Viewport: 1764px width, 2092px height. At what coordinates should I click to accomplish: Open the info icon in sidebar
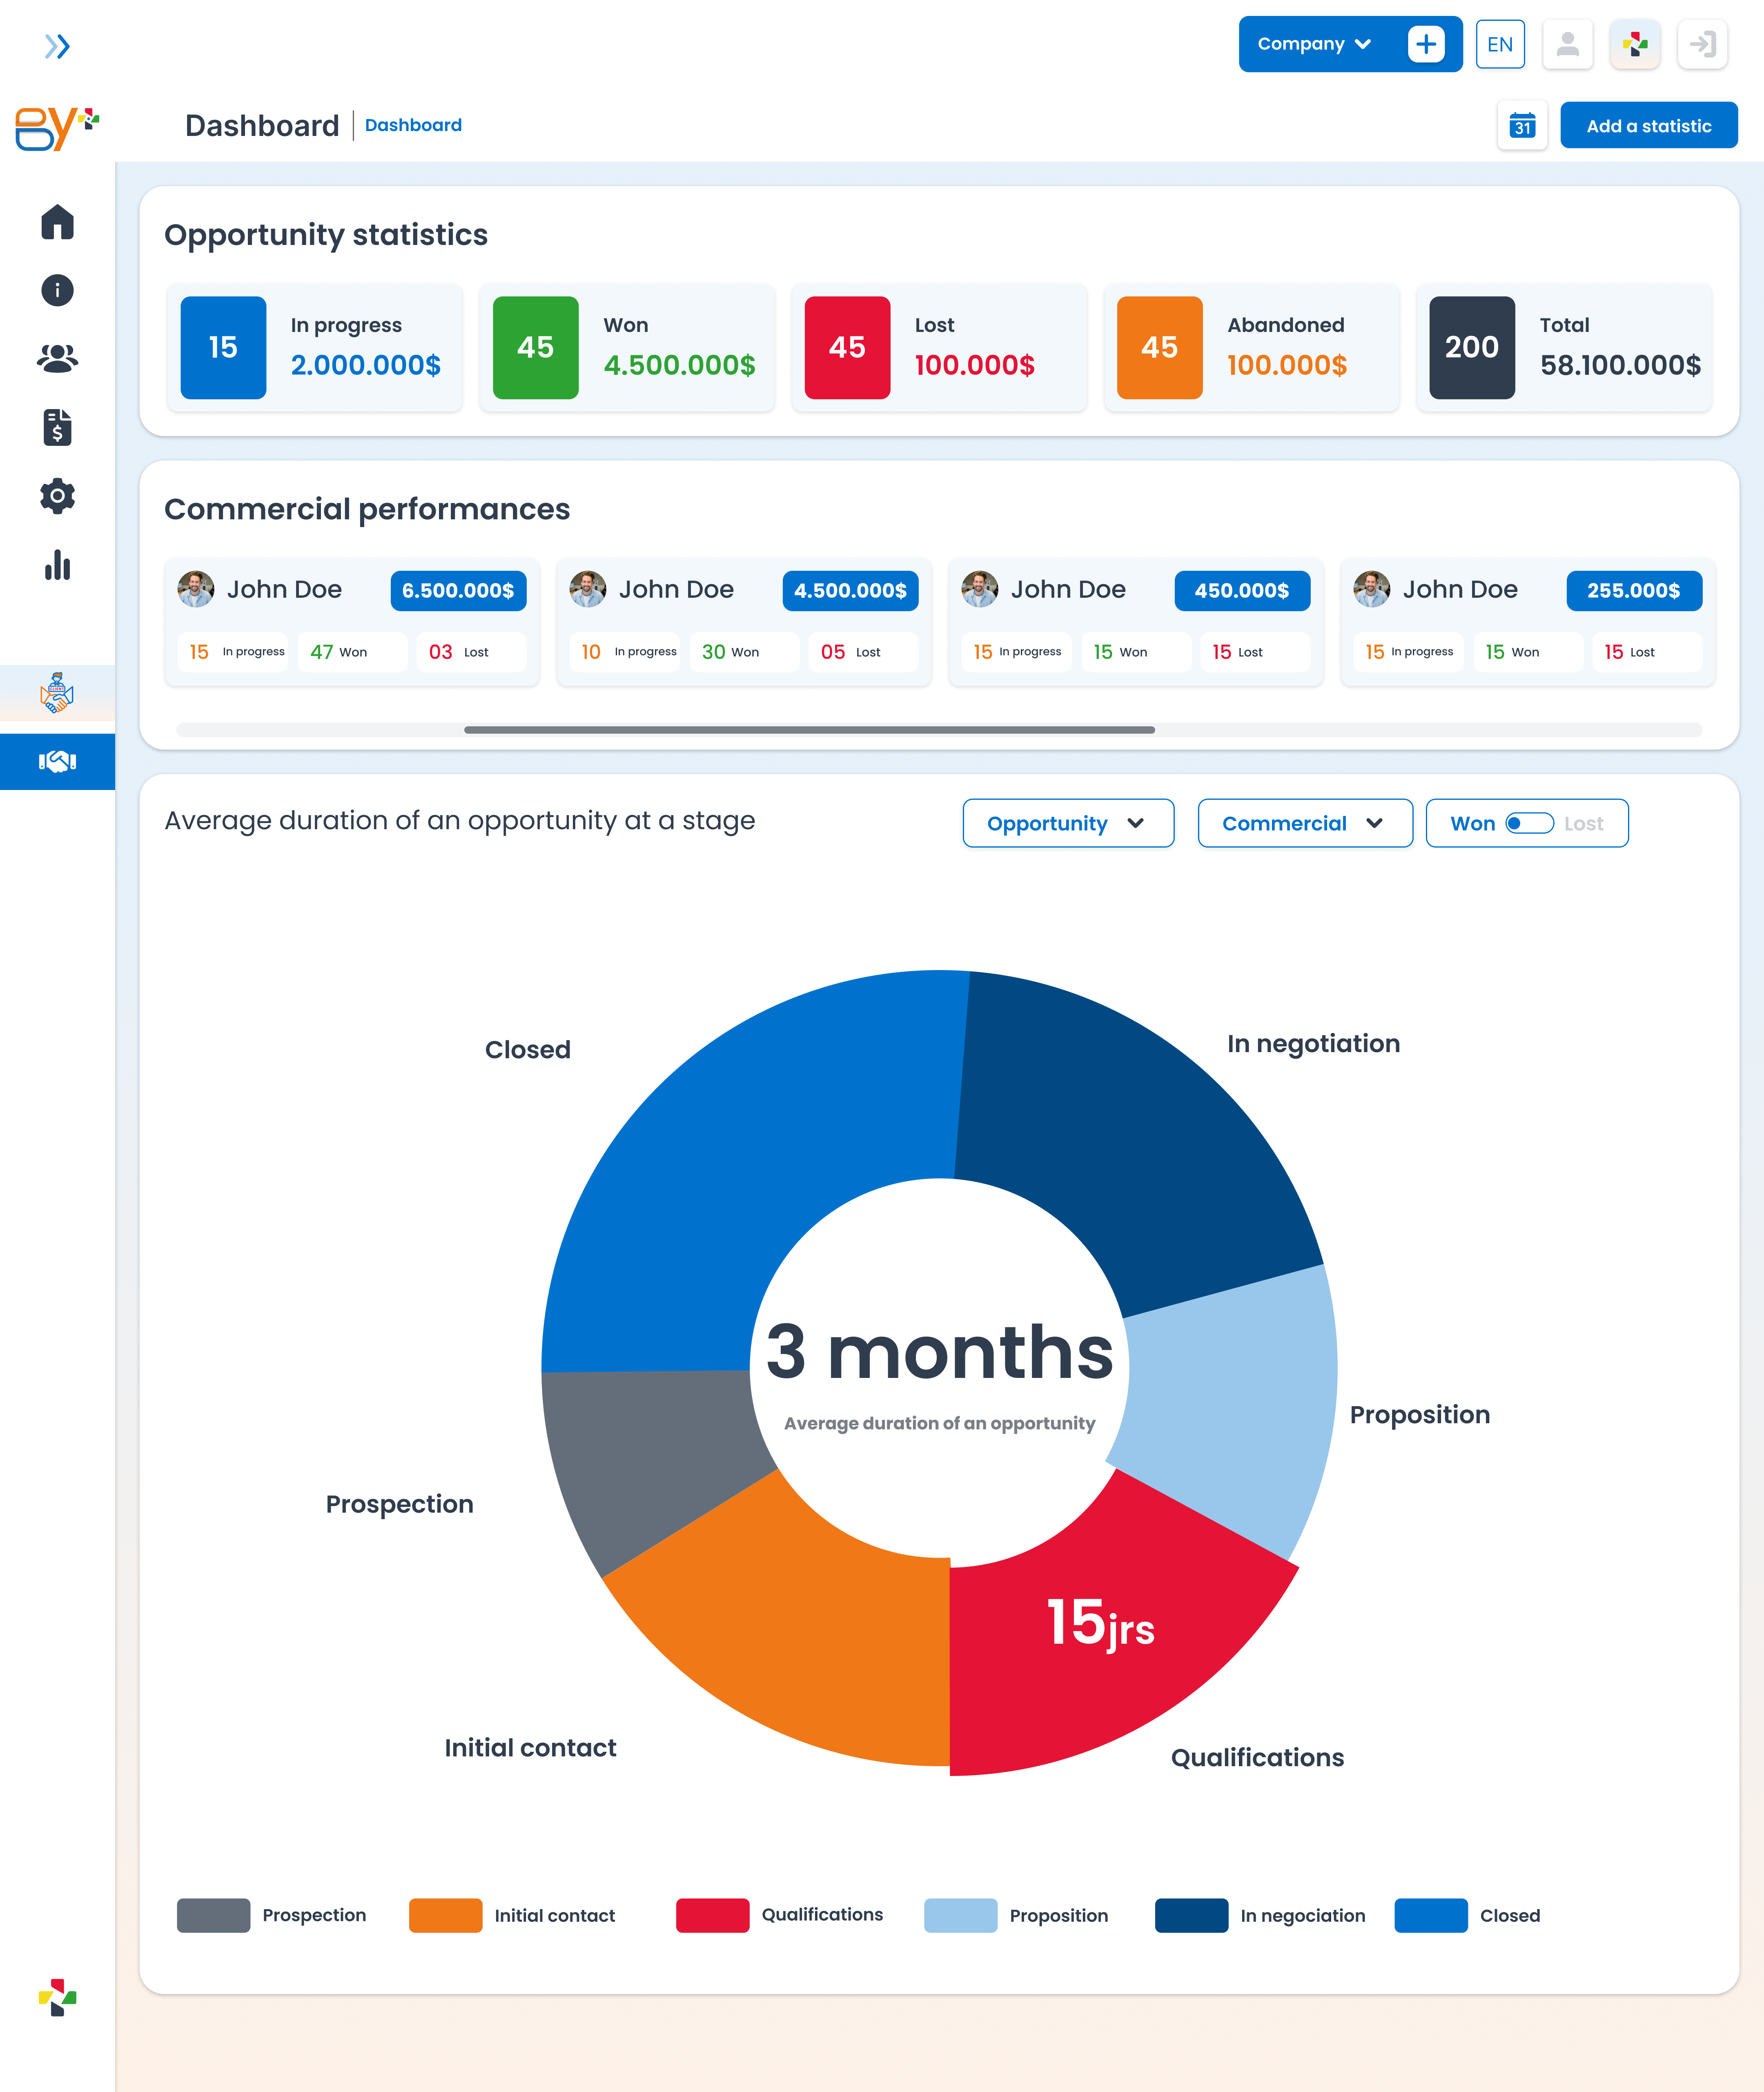pyautogui.click(x=57, y=290)
